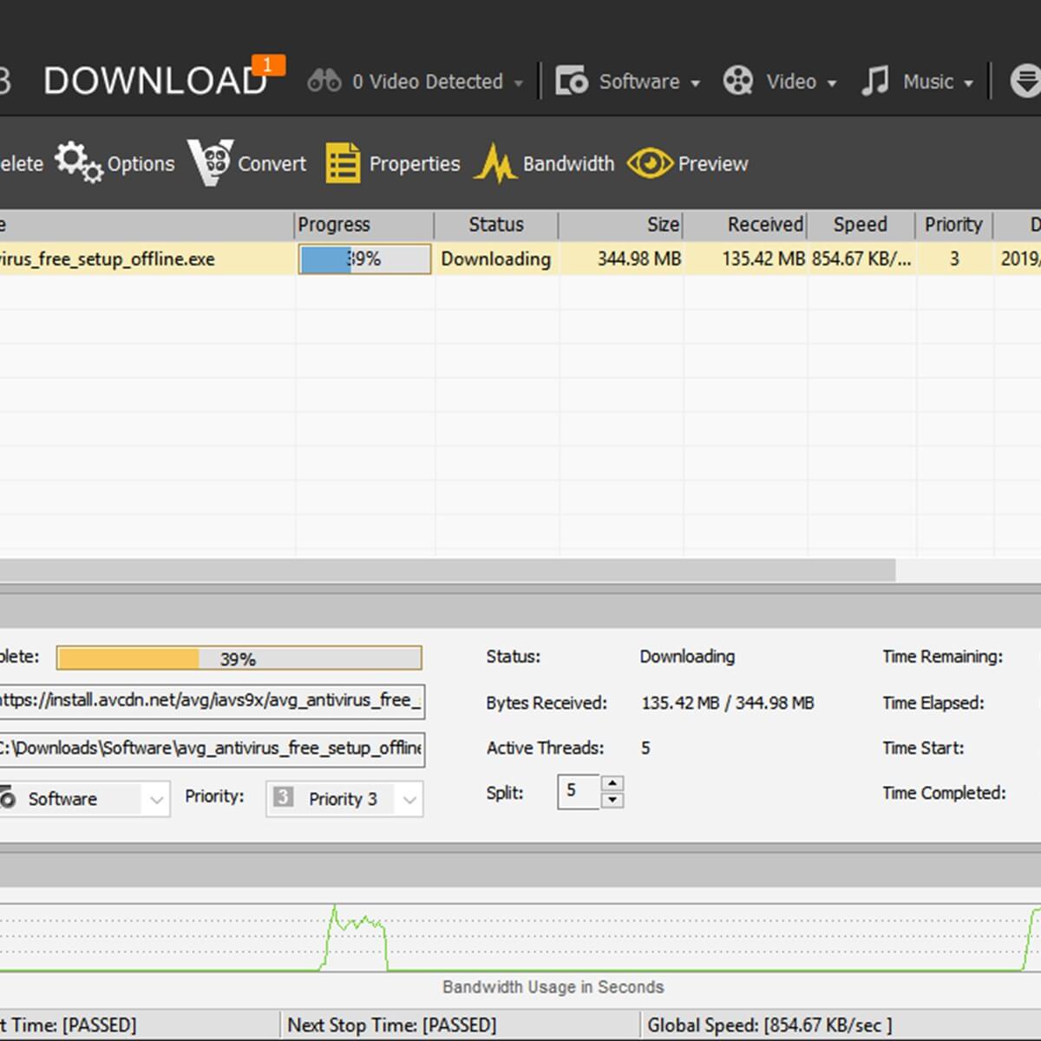Decrease the Split value with the down arrow
1041x1041 pixels.
[612, 800]
